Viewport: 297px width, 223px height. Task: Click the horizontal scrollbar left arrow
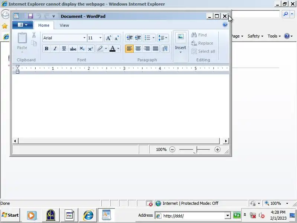15,141
